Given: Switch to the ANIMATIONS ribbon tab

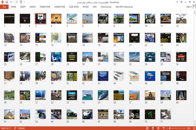Looking at the screenshot, I should tap(60, 7).
